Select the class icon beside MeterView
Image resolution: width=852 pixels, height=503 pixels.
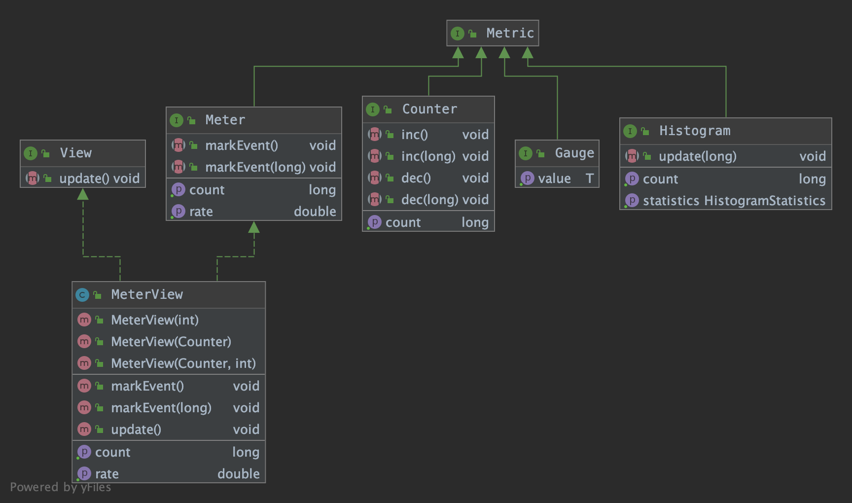(82, 294)
